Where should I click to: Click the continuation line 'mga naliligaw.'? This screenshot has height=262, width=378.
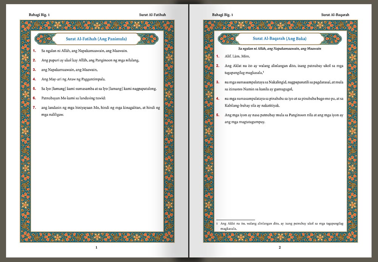(x=53, y=115)
